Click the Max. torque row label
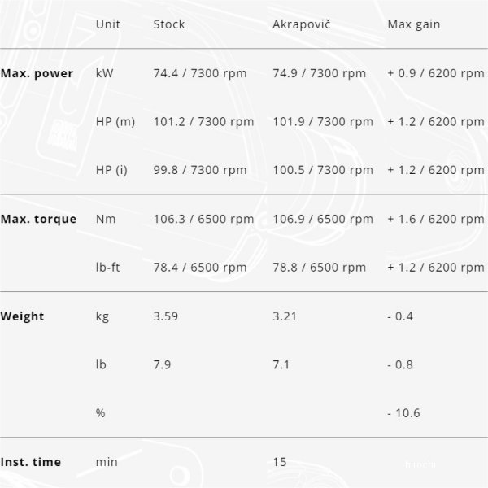The width and height of the screenshot is (488, 488). pyautogui.click(x=38, y=219)
